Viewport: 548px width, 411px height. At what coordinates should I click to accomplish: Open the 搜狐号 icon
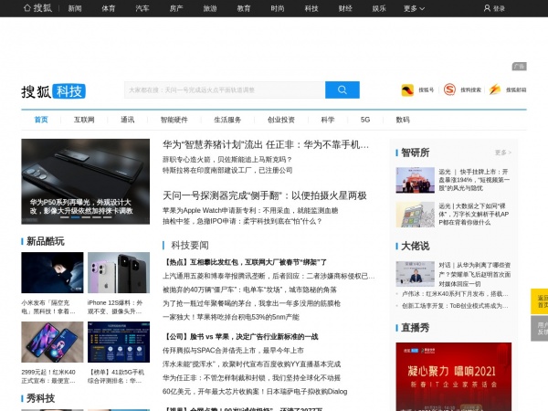407,90
